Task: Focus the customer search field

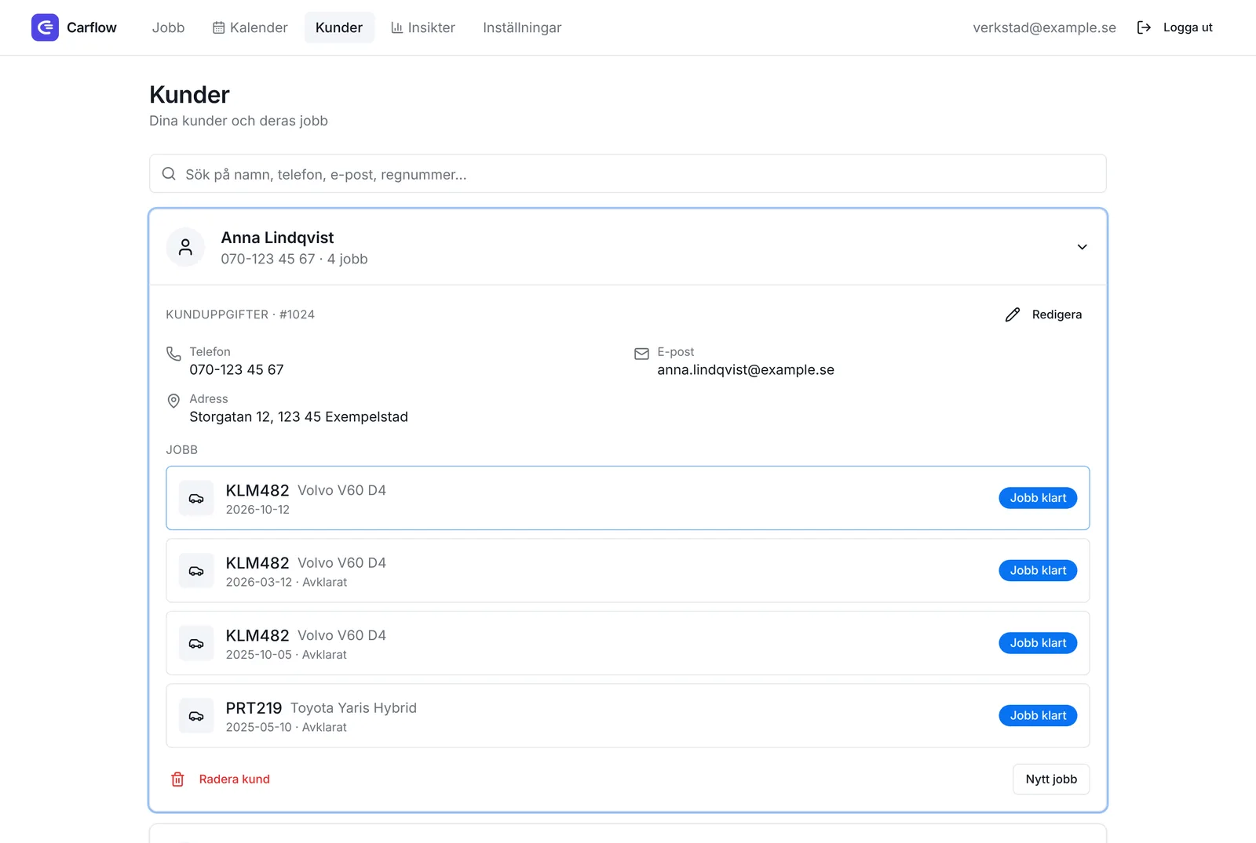Action: (x=628, y=173)
